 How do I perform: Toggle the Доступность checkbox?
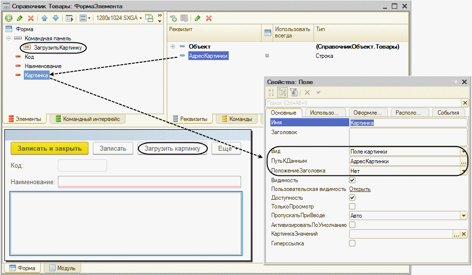[x=352, y=197]
